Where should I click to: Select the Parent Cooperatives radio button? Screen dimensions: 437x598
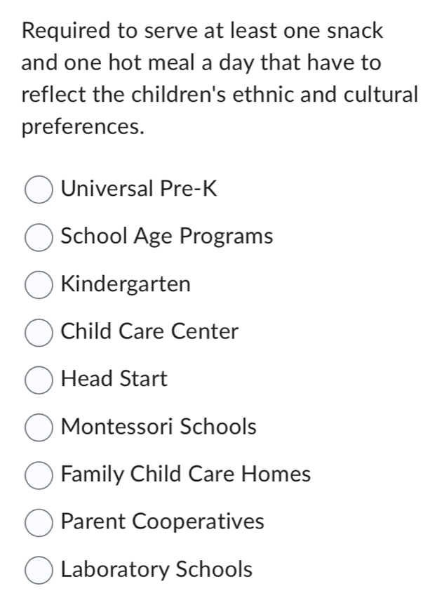pos(39,522)
